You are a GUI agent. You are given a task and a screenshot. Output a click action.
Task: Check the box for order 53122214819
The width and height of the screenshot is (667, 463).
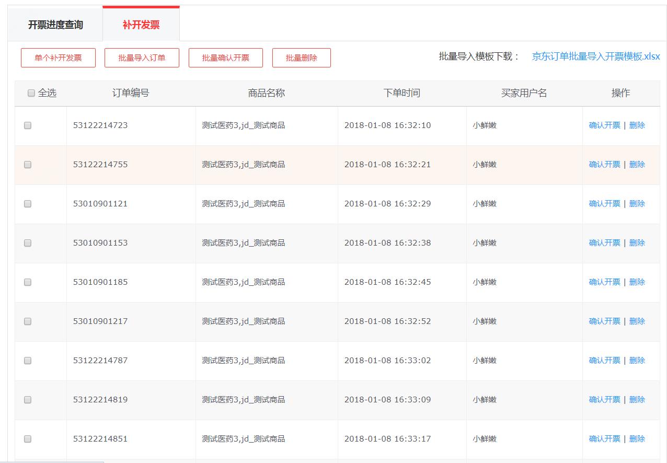tap(28, 400)
